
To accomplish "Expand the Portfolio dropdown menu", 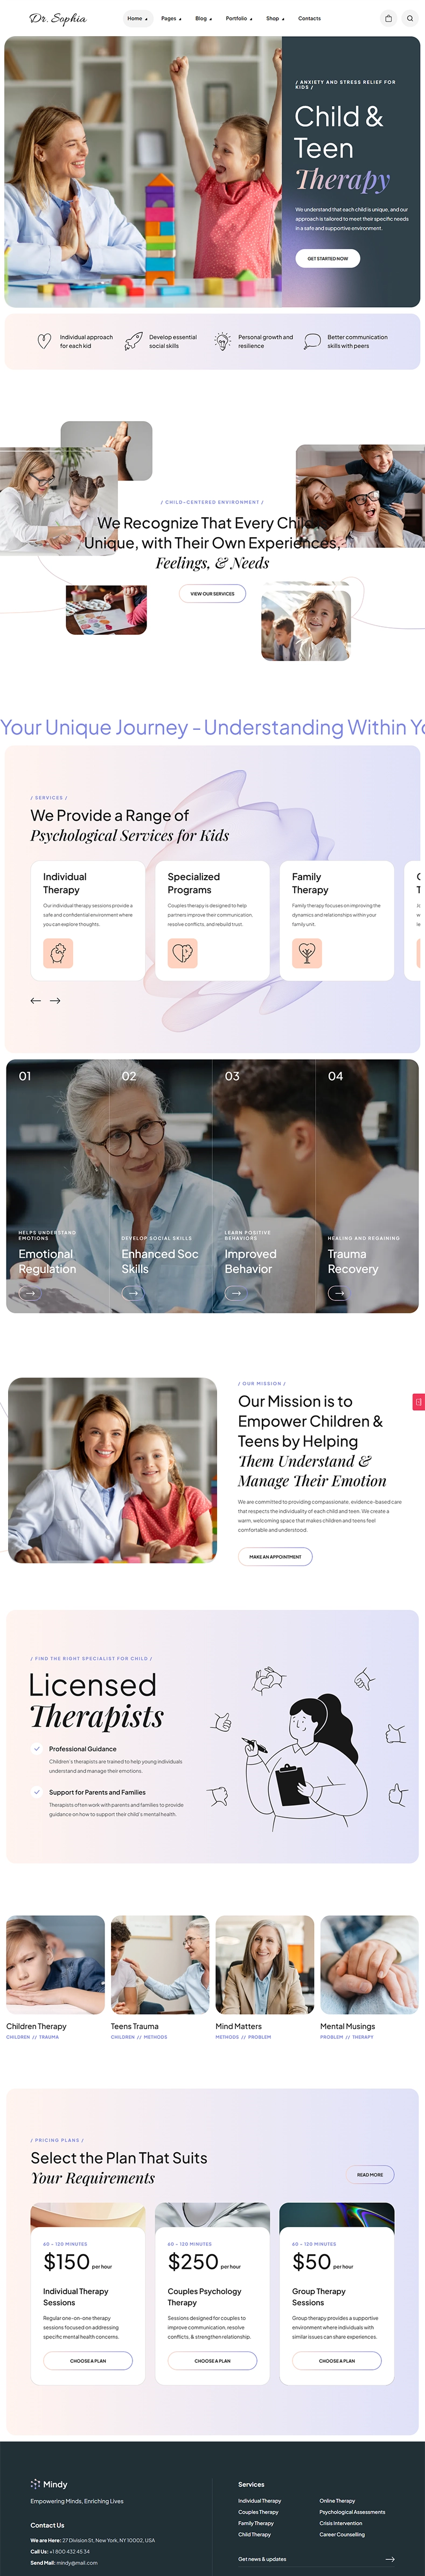I will click(239, 18).
